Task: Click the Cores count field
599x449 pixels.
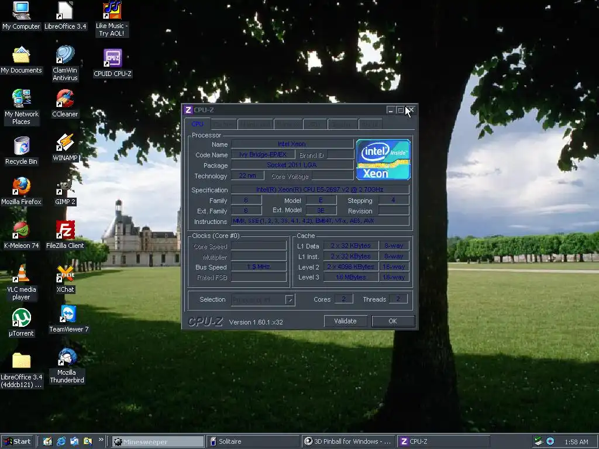Action: point(343,299)
